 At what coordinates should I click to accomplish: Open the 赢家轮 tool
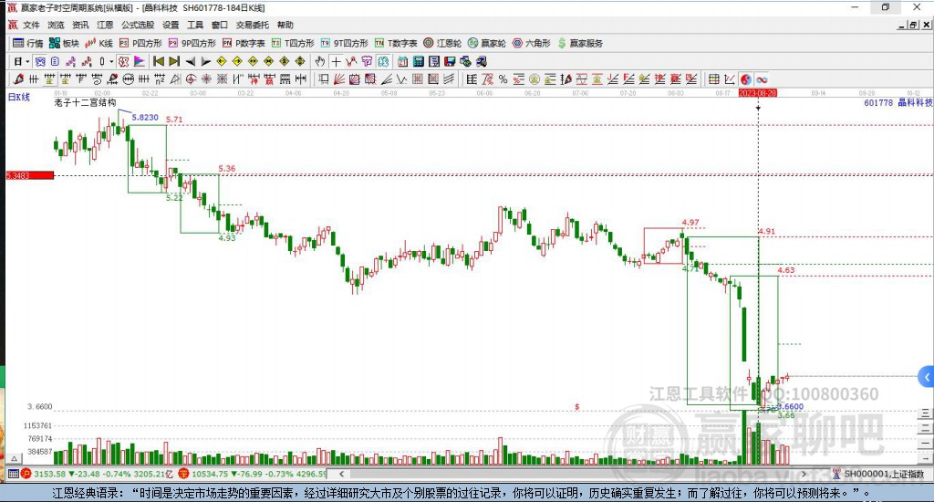[487, 43]
